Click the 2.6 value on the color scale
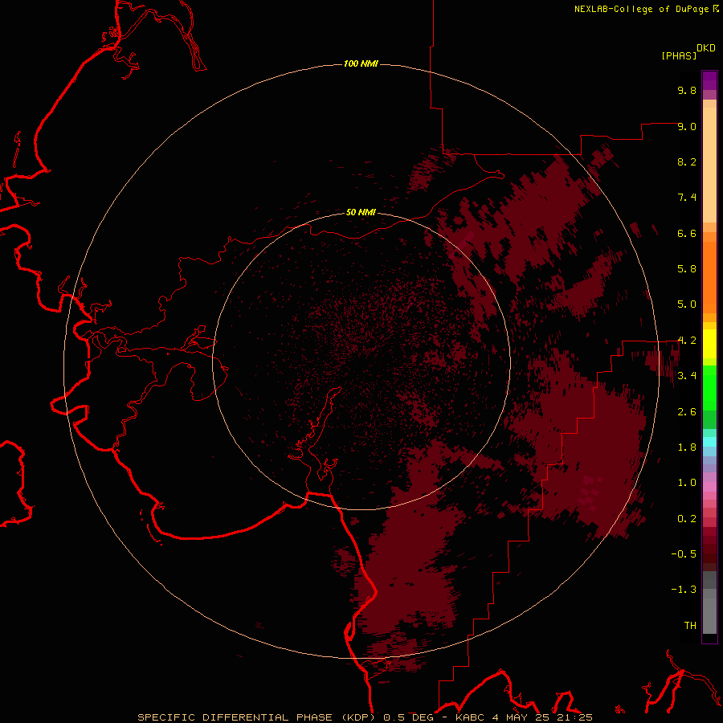This screenshot has width=723, height=723. [687, 412]
